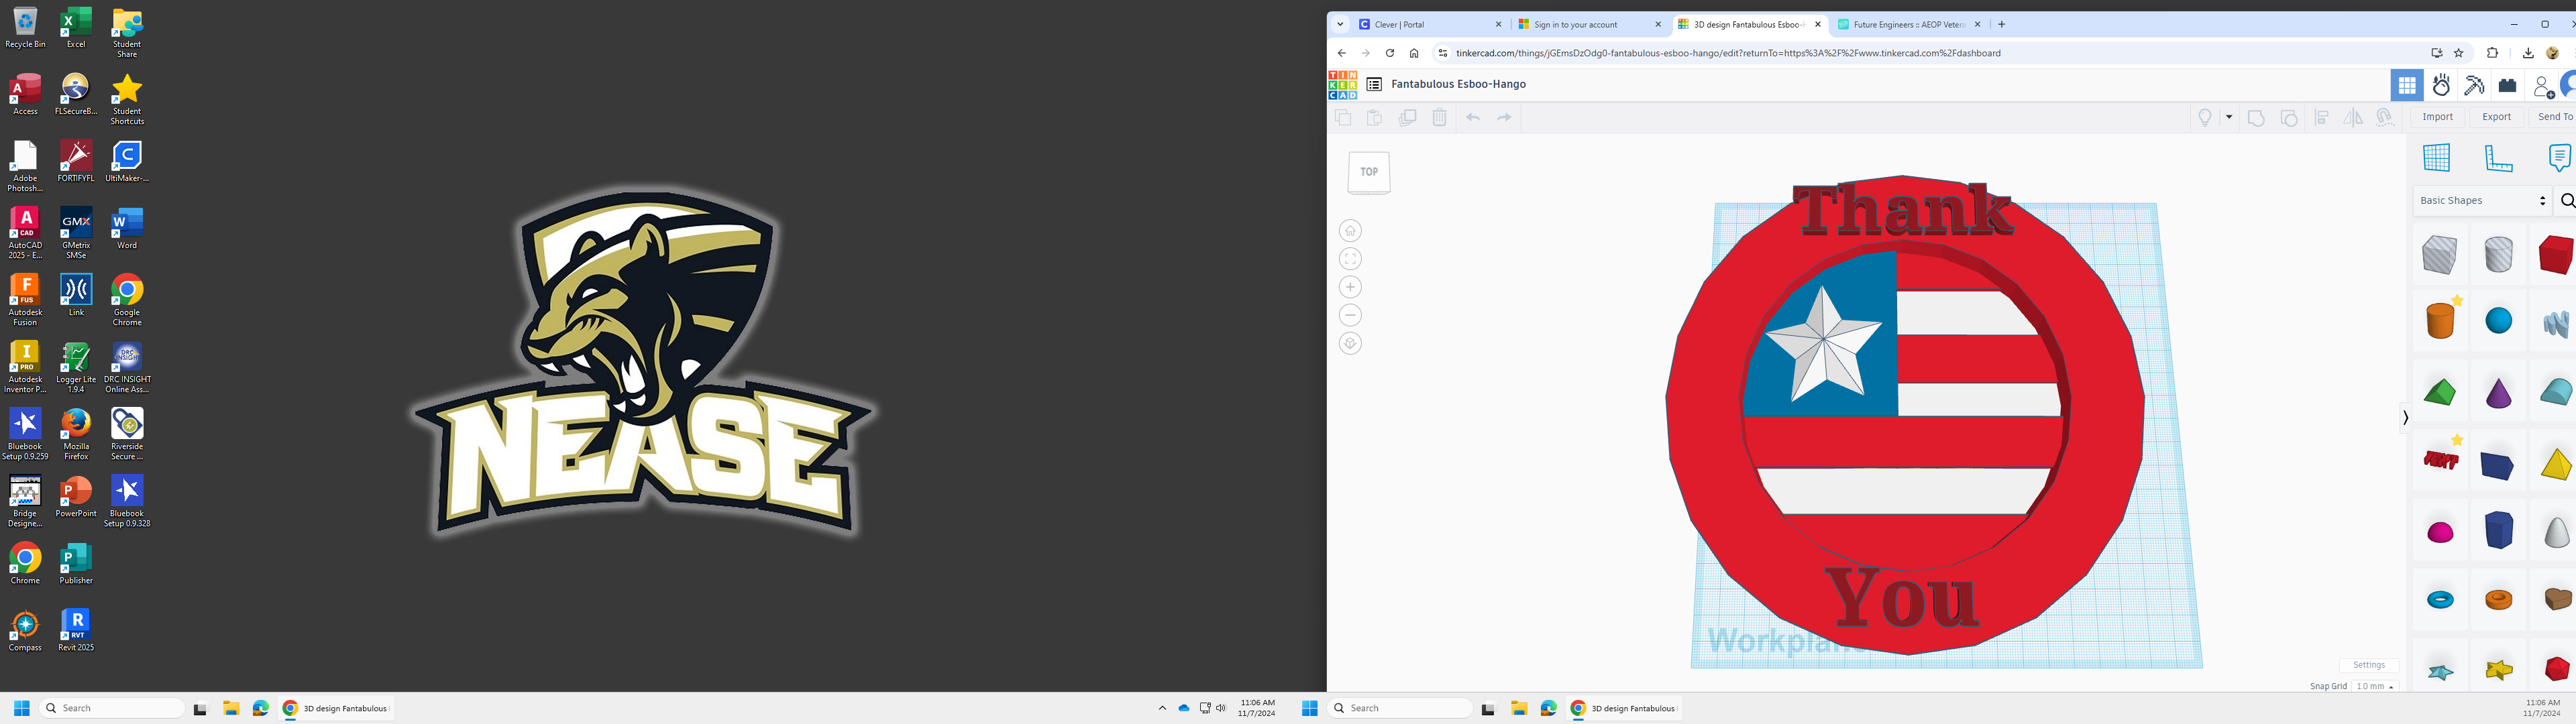Click the Delete trash can tool
Viewport: 2576px width, 724px height.
(x=1439, y=118)
